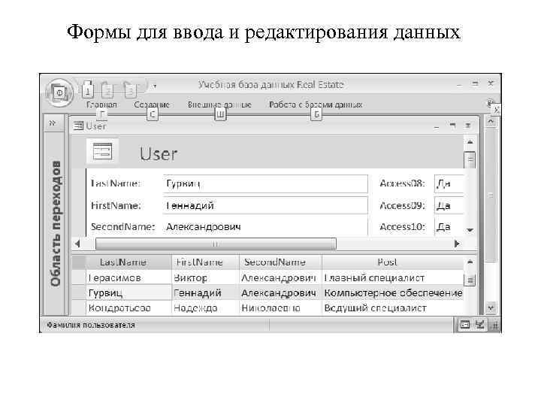
Task: Click the SecondName field containing Александрович
Action: (x=265, y=227)
